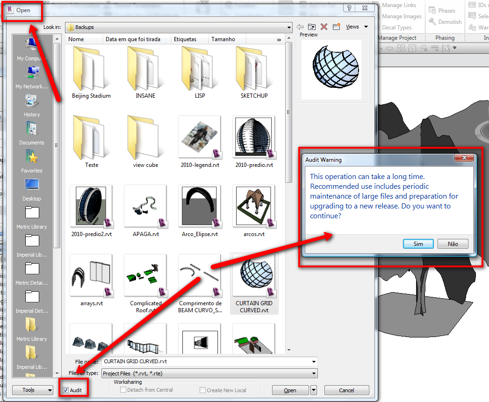Open white Imperial Lib… folder in sidebar
Screen dimensions: 489x402
[32, 246]
